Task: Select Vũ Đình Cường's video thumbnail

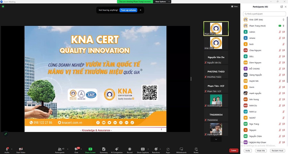Action: tap(216, 100)
